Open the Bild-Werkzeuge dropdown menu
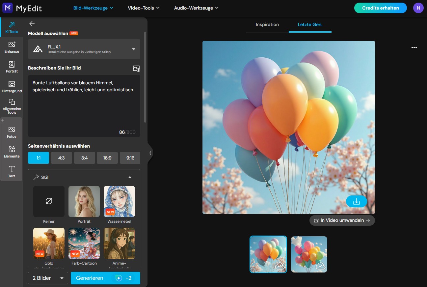Screen dimensions: 427x287 [93, 8]
